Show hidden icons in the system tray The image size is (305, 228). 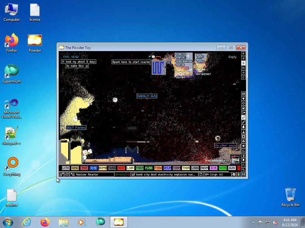[253, 222]
